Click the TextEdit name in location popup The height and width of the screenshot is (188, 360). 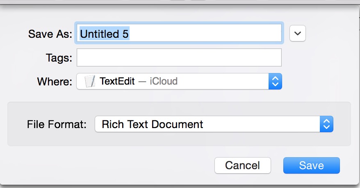(x=117, y=81)
